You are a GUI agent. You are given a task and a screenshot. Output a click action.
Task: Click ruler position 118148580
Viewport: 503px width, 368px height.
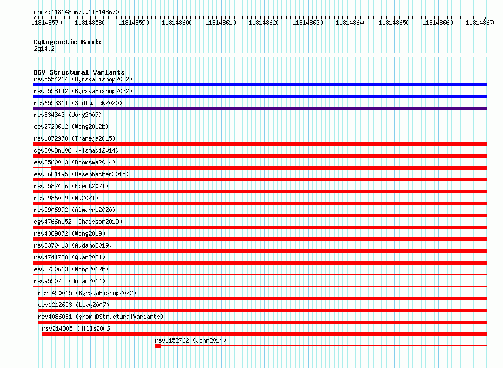pyautogui.click(x=90, y=23)
